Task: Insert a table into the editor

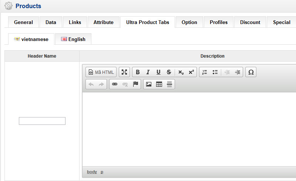Action: [159, 84]
